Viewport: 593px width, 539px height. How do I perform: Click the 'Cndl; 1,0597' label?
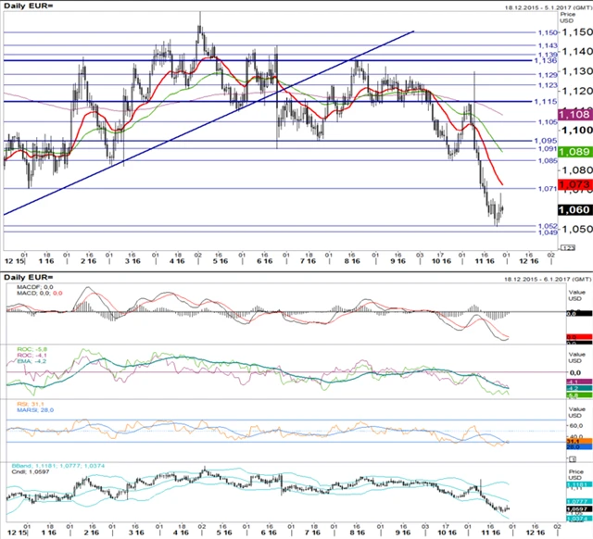tap(31, 471)
